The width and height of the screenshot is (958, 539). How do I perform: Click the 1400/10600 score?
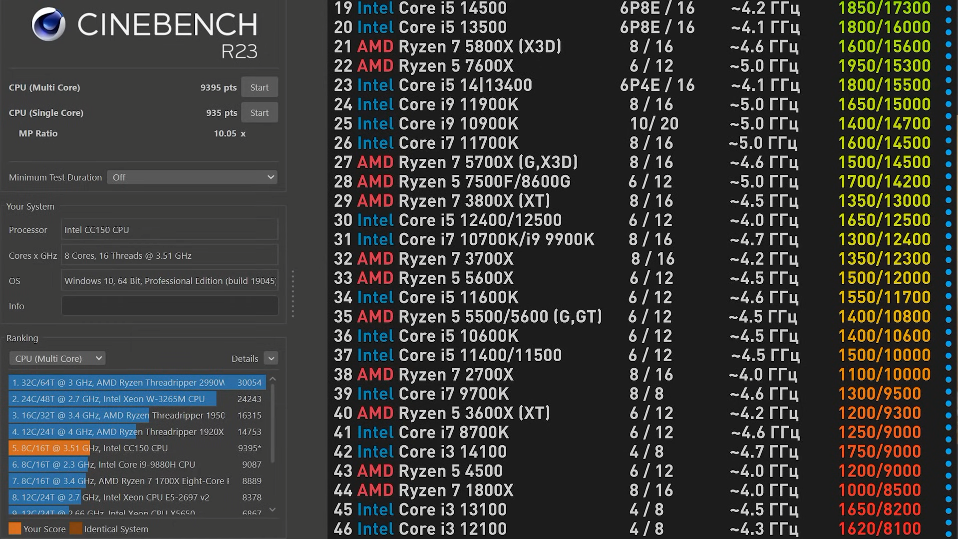(884, 336)
